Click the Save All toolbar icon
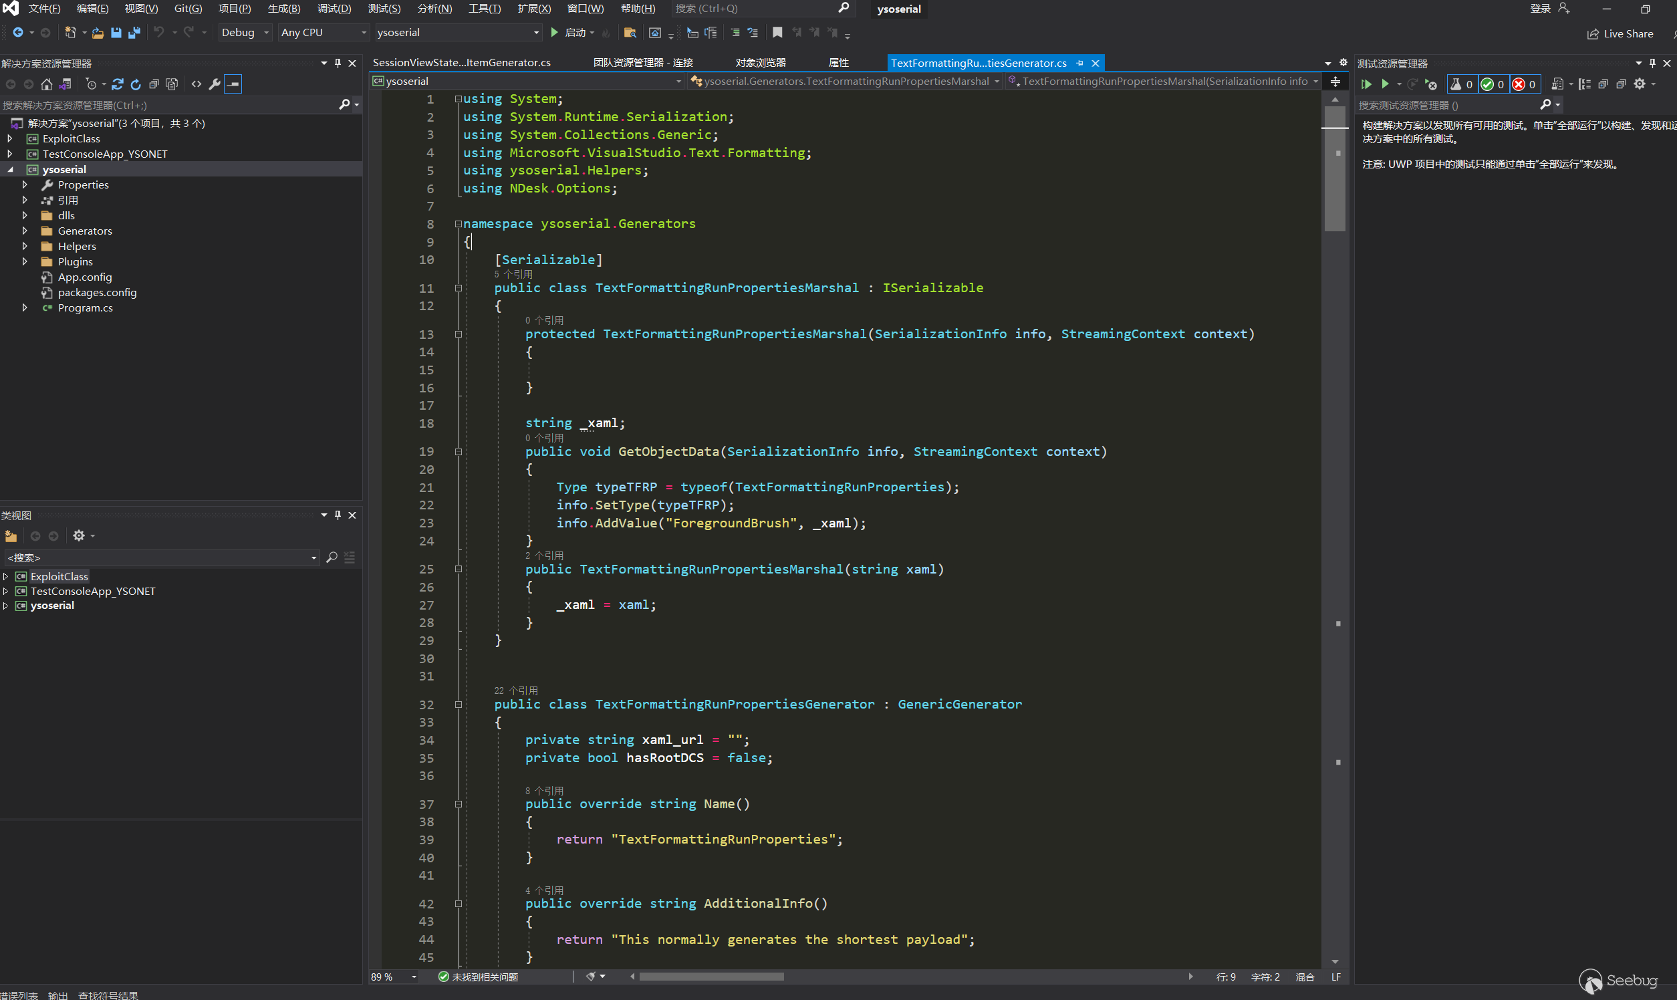 coord(134,32)
